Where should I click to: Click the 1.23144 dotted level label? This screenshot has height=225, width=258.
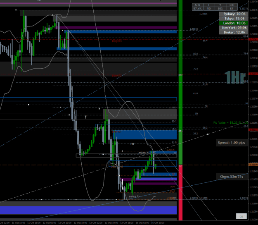click(194, 29)
